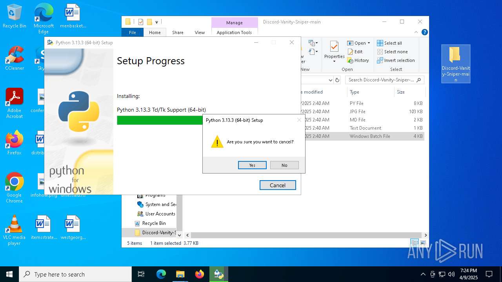The image size is (502, 282).
Task: Open Firefox desktop shortcut
Action: (x=15, y=143)
